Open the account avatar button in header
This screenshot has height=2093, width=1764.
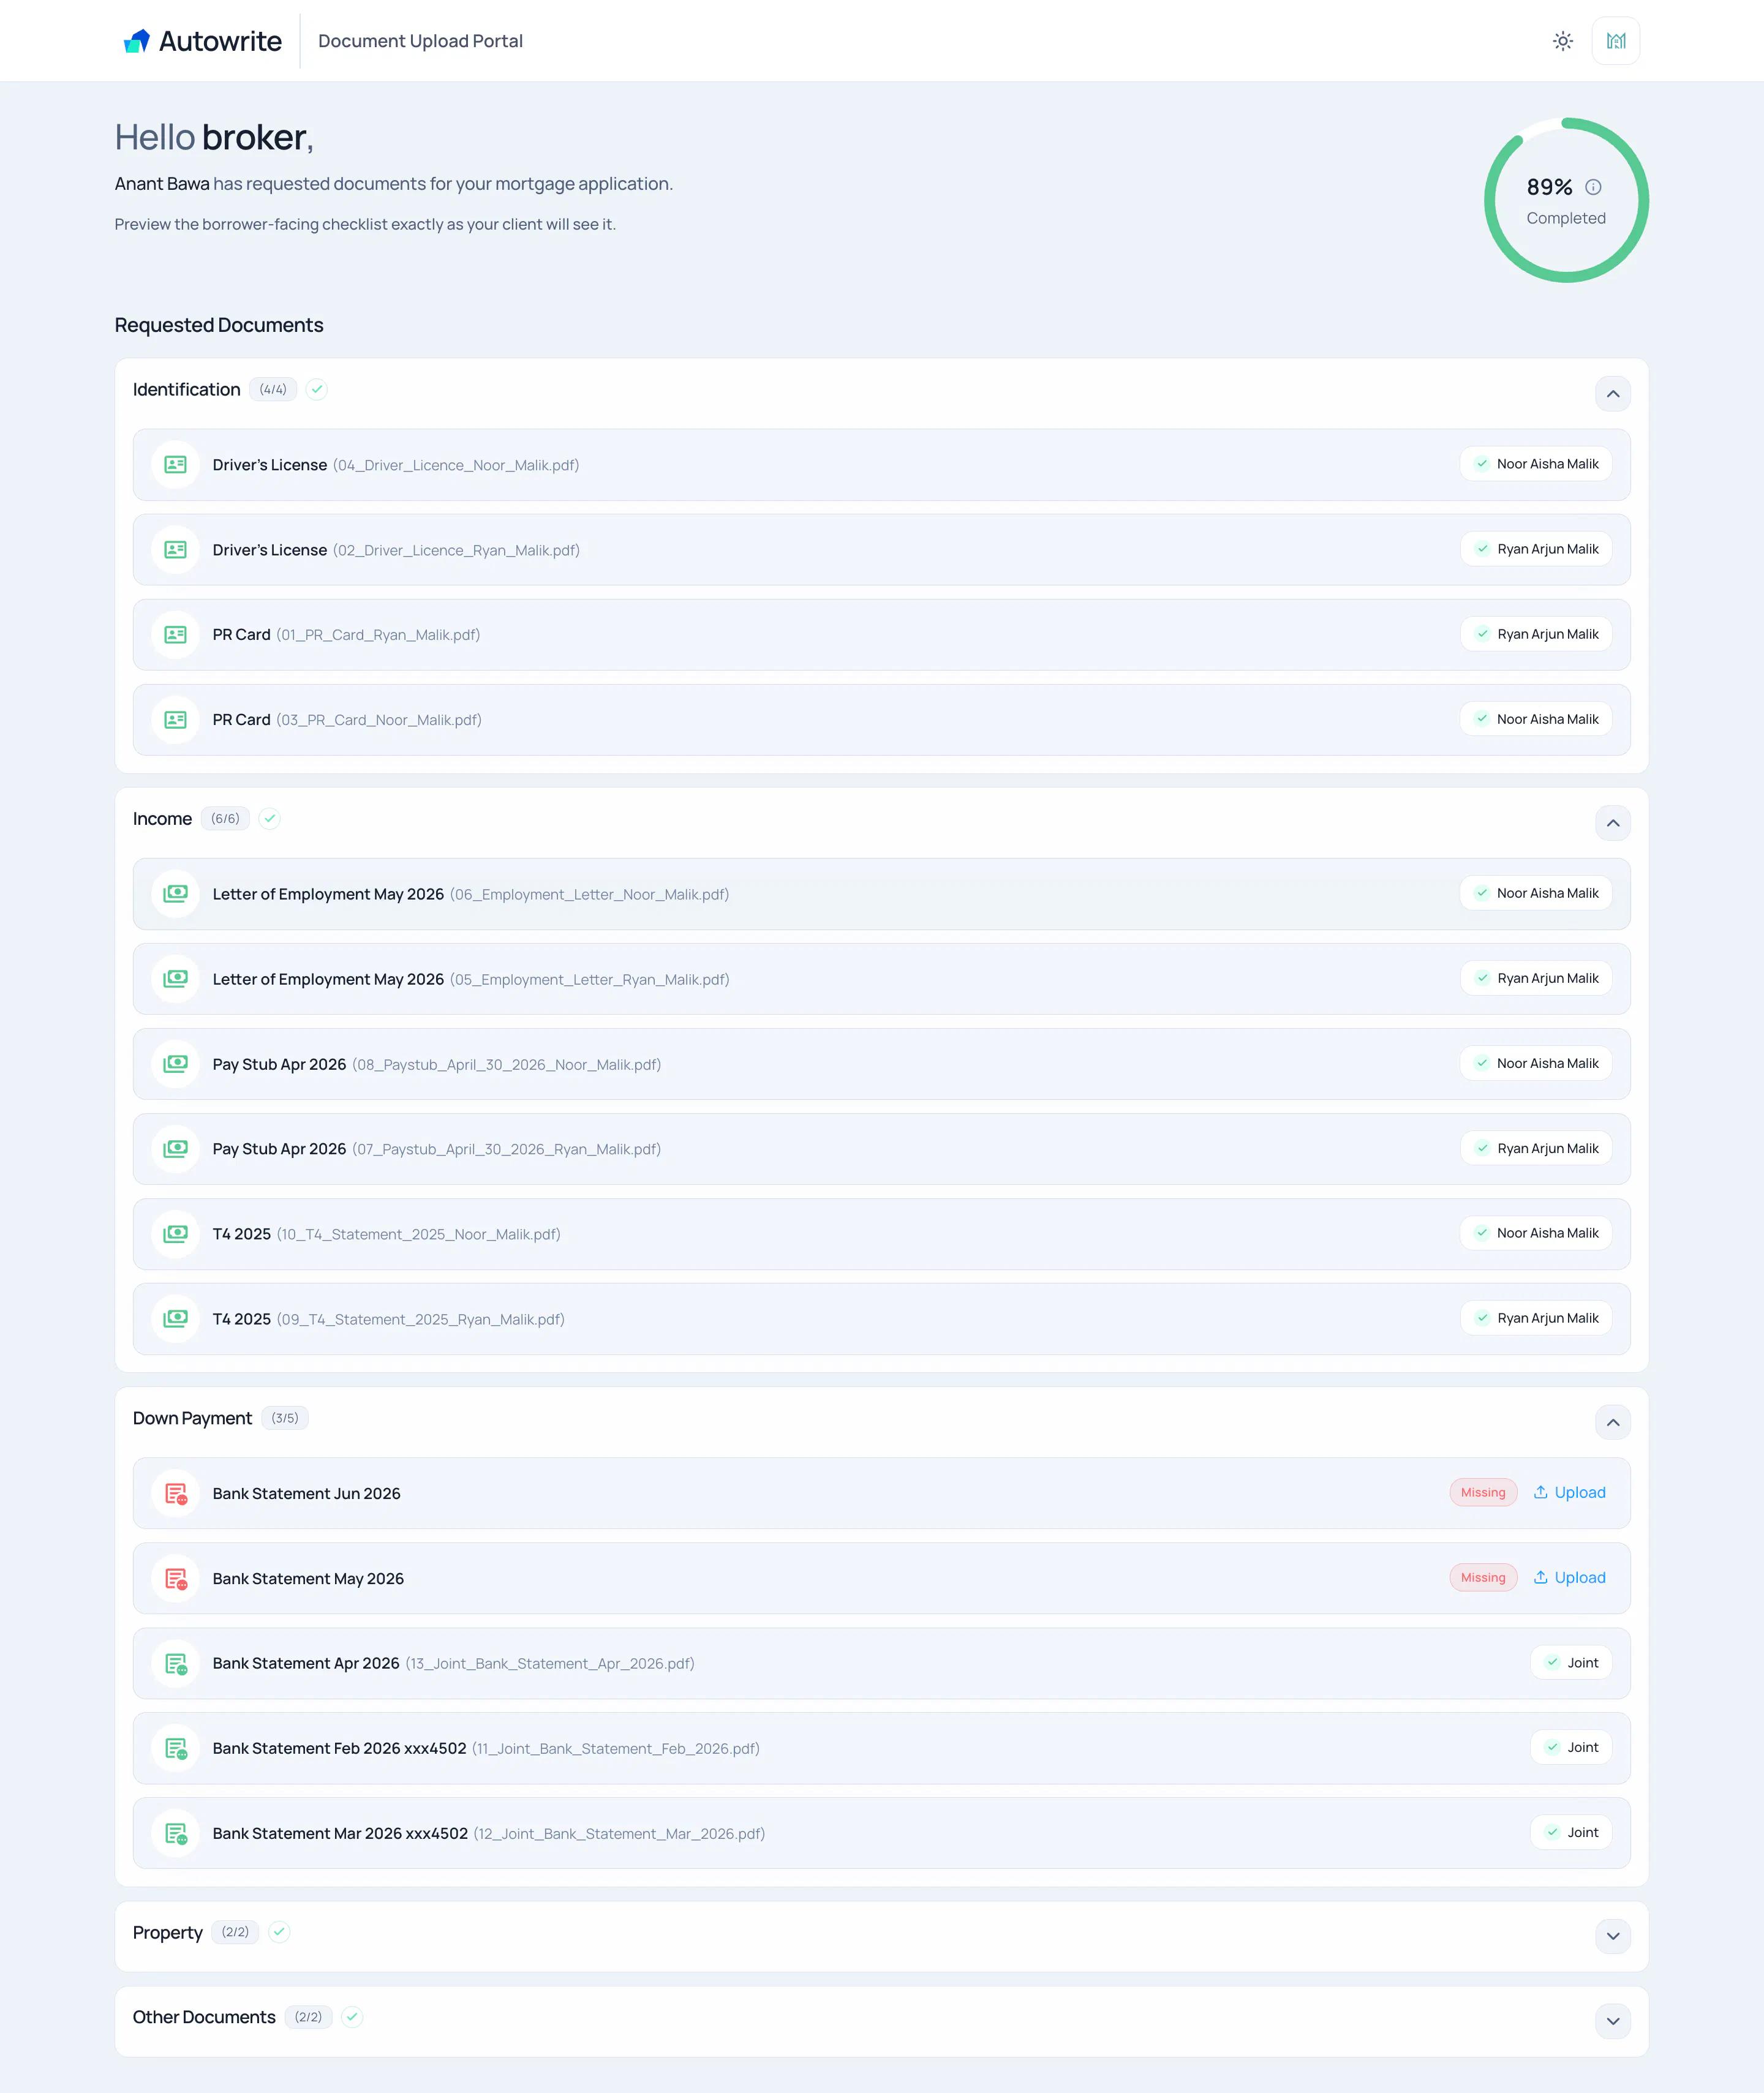pos(1615,41)
